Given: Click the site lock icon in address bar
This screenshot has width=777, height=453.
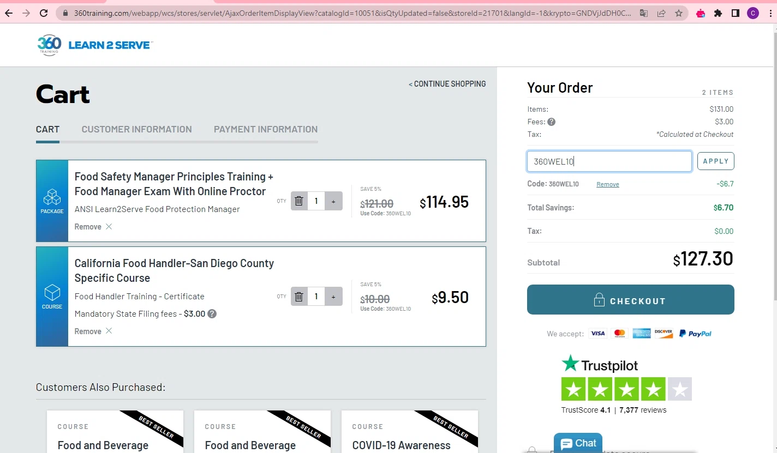Looking at the screenshot, I should [x=65, y=13].
